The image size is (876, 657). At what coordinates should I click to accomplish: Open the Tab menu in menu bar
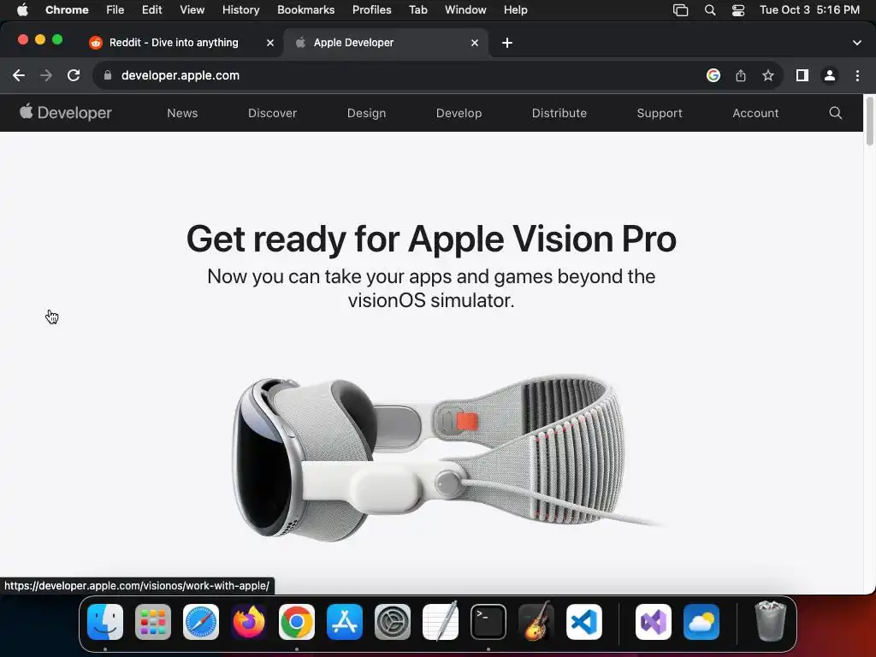coord(418,10)
